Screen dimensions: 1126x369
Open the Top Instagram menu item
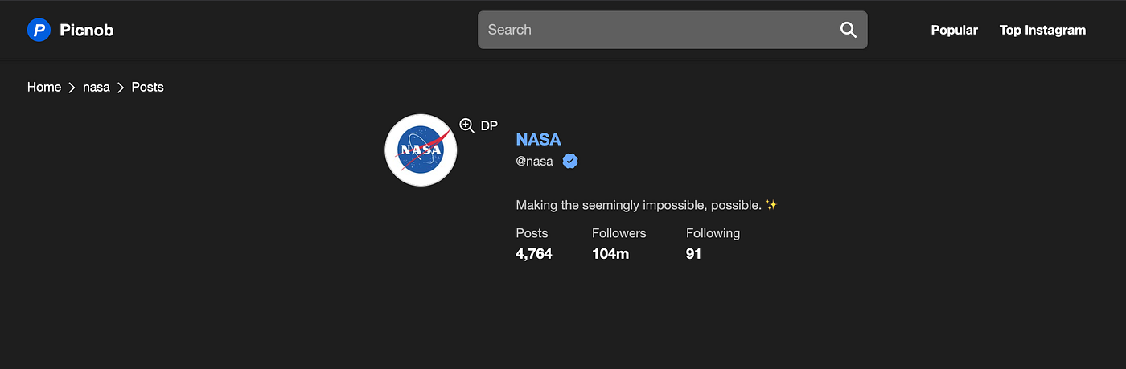point(1042,31)
